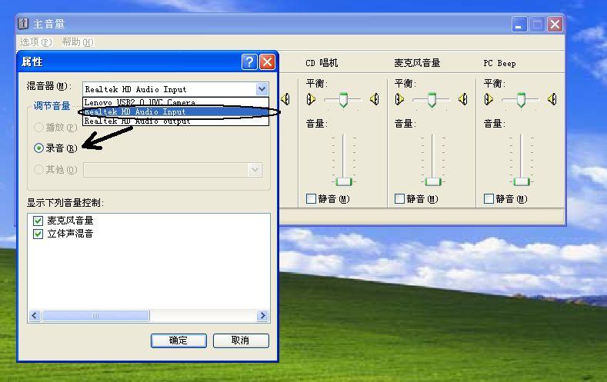Select the 其他 radio button

coord(38,169)
